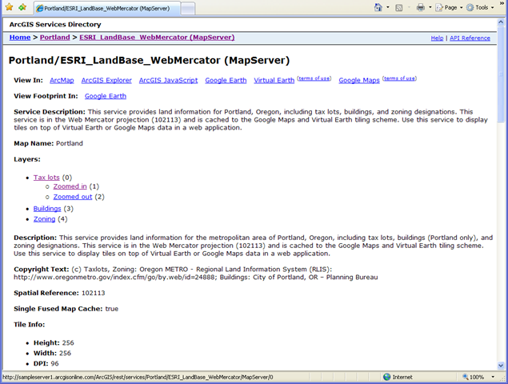This screenshot has height=384, width=508.
Task: Click the Map Name value Portland
Action: [70, 143]
